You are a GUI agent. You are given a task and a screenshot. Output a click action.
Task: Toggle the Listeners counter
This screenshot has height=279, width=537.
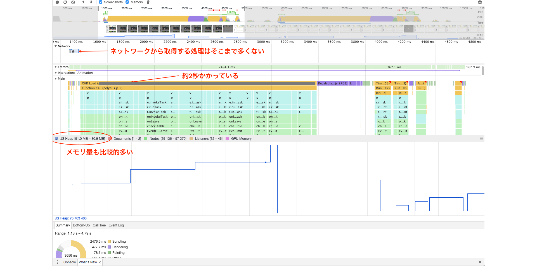click(x=191, y=139)
